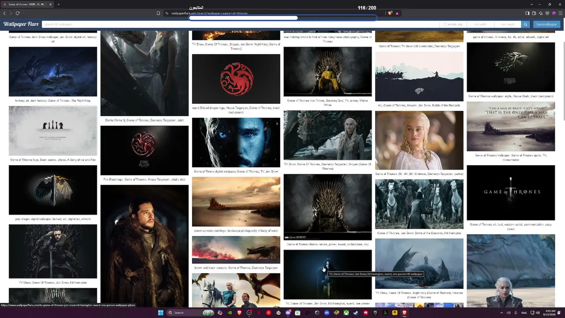The width and height of the screenshot is (565, 318).
Task: Open Discord from the taskbar
Action: pos(288,313)
